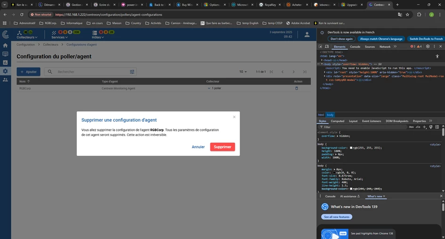Bookmark this page with the star

click(x=407, y=15)
